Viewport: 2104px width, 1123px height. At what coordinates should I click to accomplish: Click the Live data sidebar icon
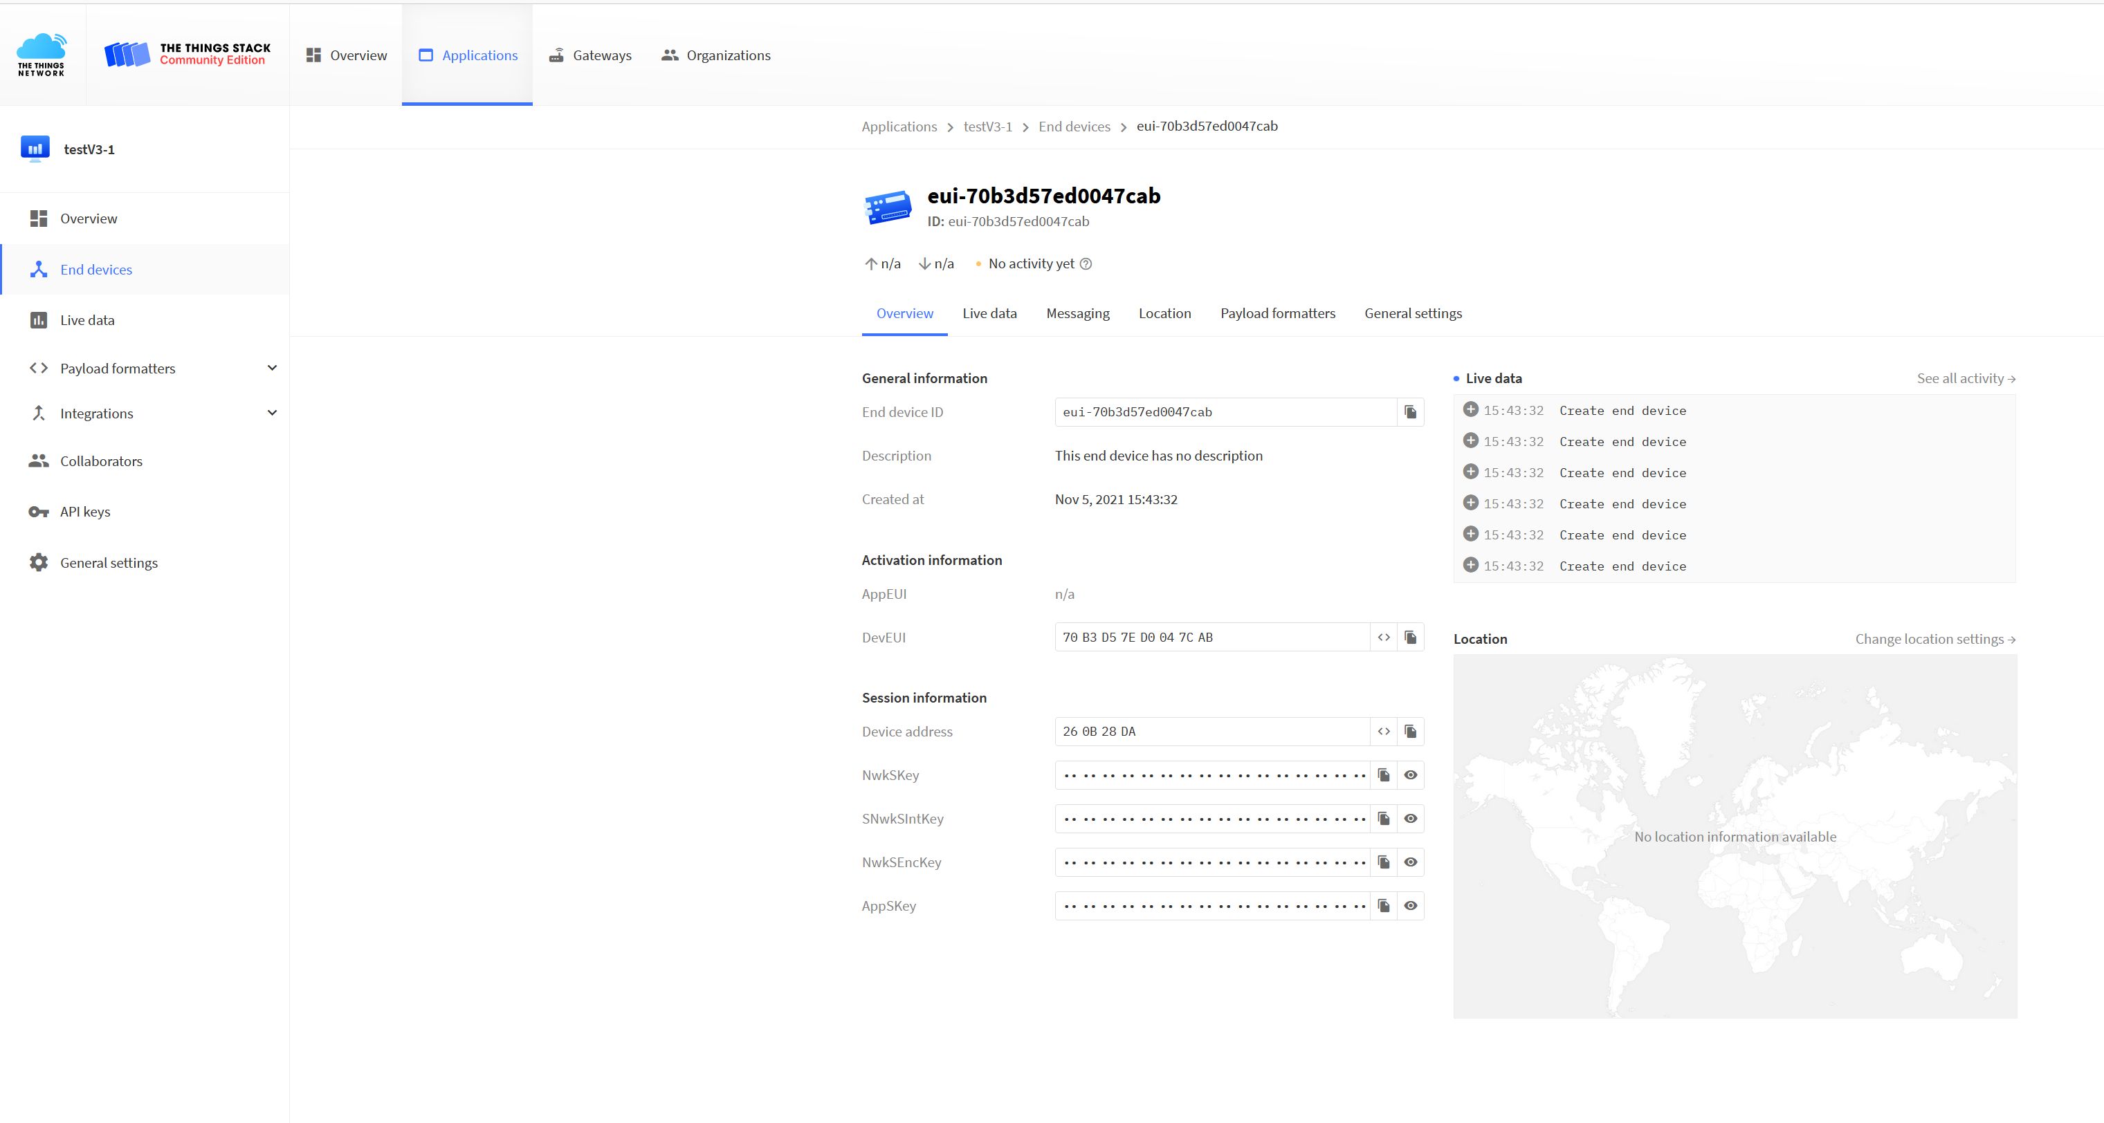coord(39,320)
